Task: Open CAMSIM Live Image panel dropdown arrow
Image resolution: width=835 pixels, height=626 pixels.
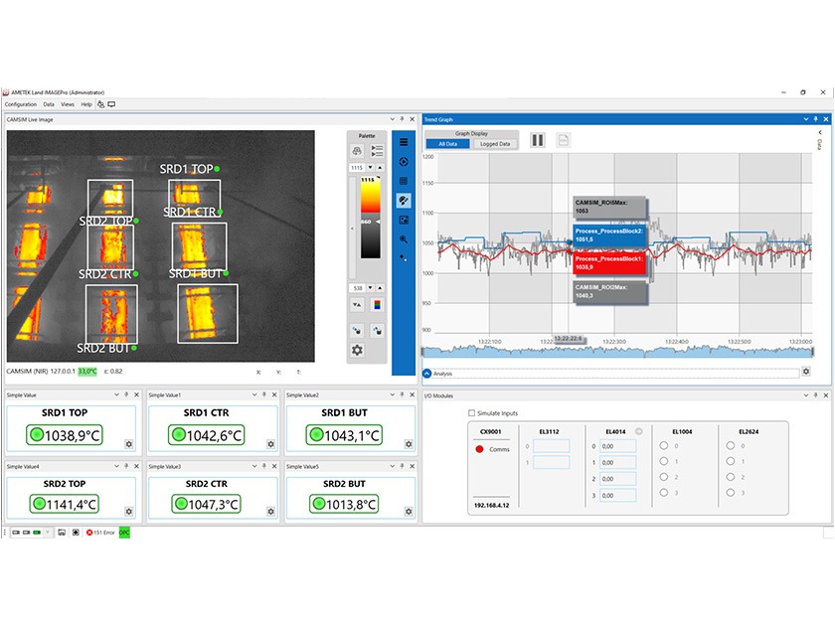Action: 394,119
